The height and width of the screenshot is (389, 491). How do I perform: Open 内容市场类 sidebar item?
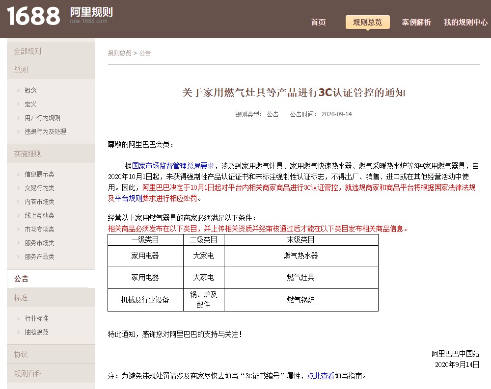click(x=39, y=202)
